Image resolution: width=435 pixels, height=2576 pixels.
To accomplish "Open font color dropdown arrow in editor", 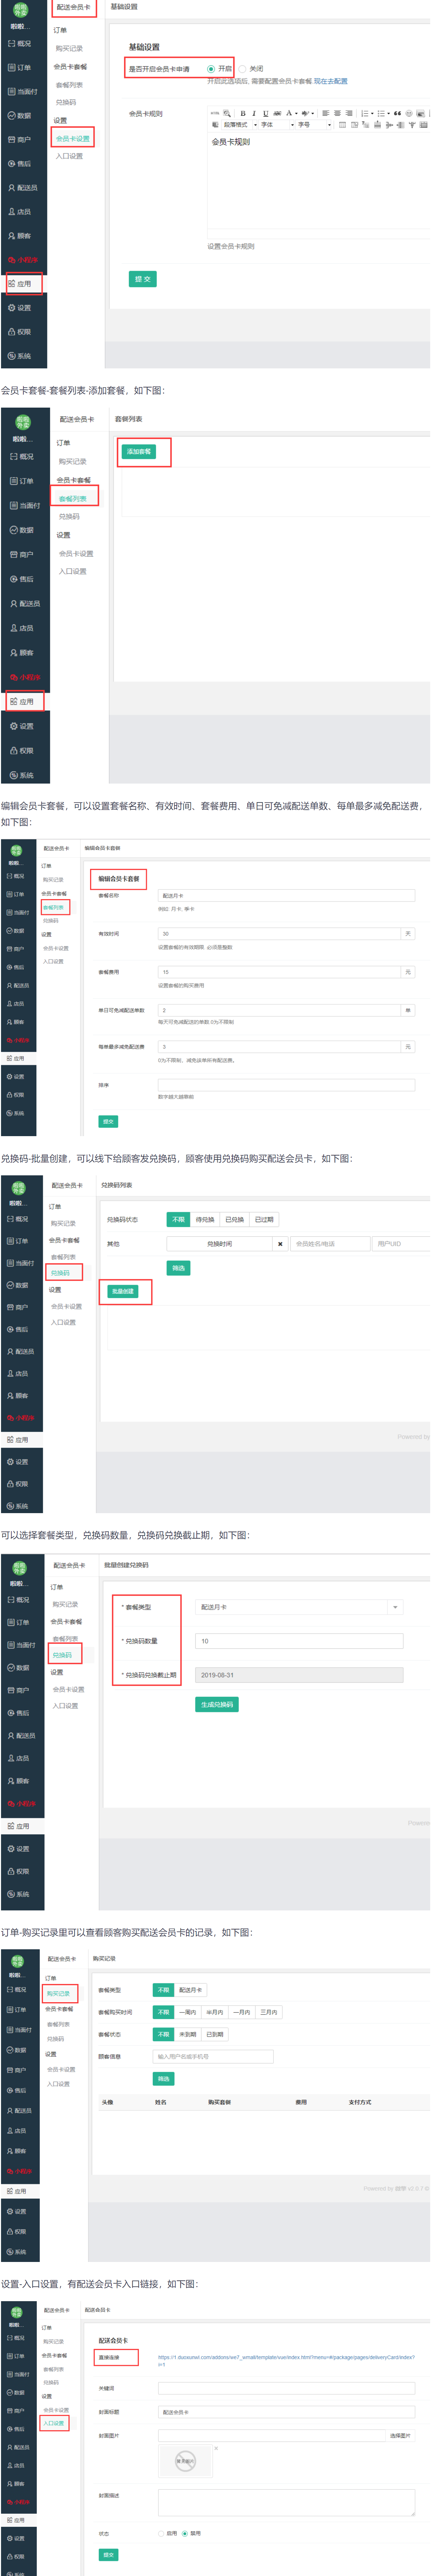I will [x=297, y=114].
